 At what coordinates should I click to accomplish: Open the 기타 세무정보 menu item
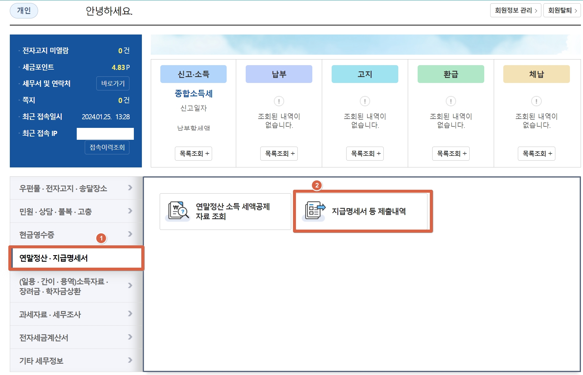click(x=41, y=361)
